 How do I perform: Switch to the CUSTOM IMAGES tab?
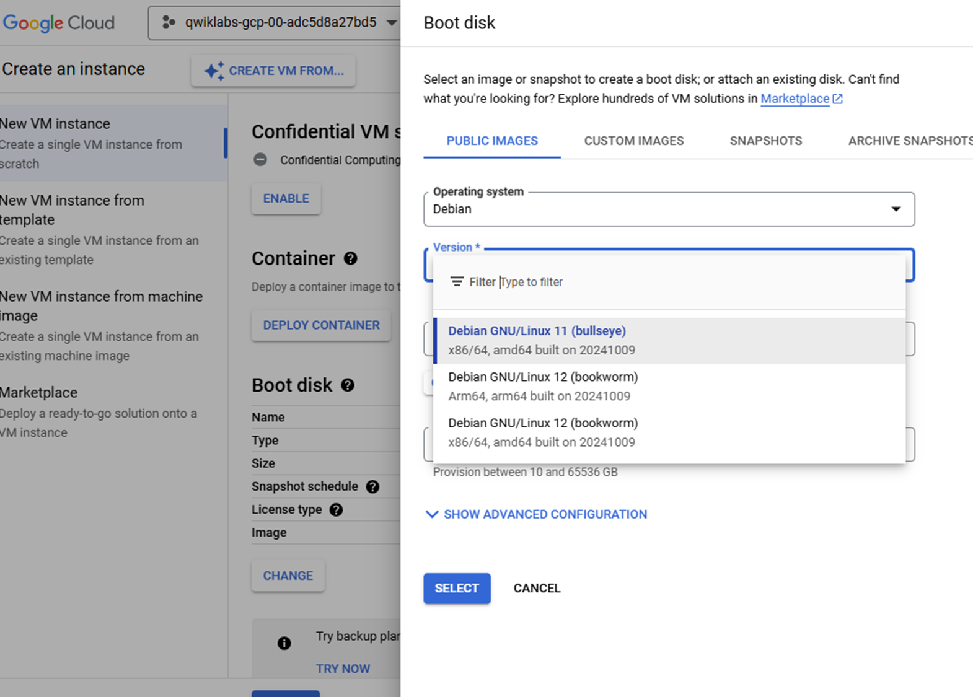(x=634, y=141)
